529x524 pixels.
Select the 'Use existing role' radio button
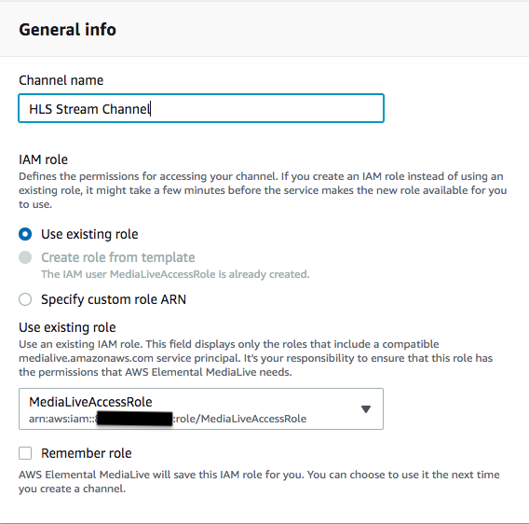(25, 234)
